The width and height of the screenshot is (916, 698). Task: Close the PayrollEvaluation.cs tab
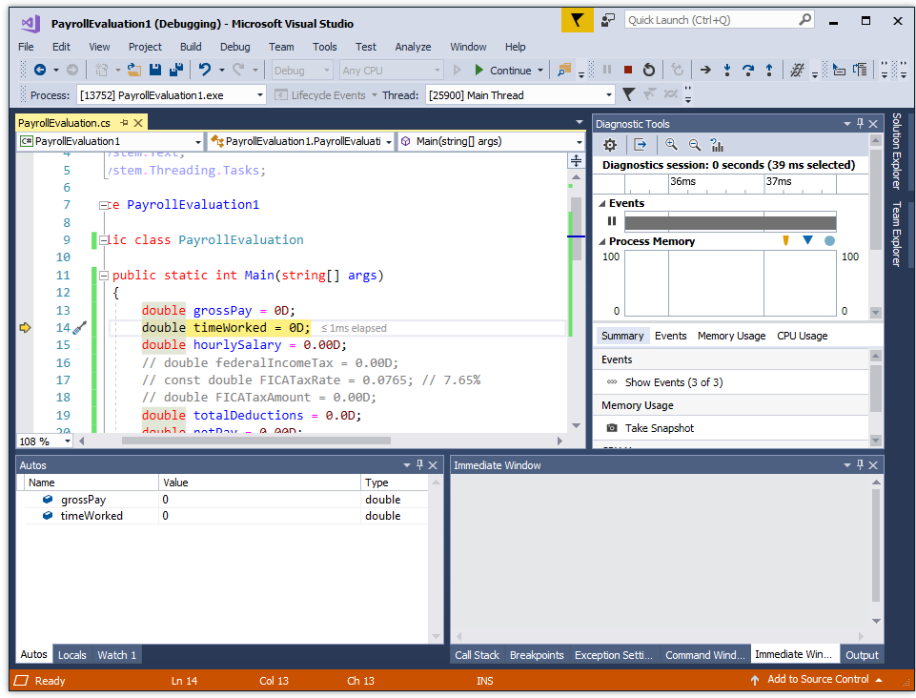click(138, 123)
